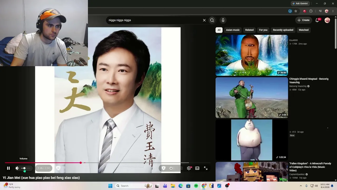Select the Recently uploaded filter chip
This screenshot has height=190, width=337.
coord(283,30)
